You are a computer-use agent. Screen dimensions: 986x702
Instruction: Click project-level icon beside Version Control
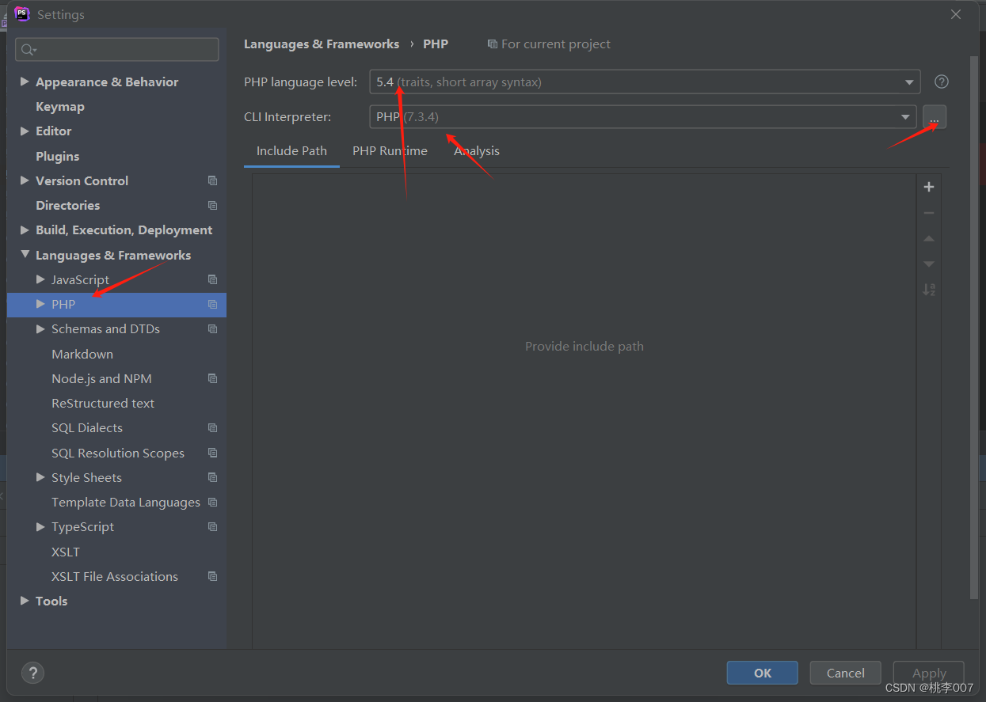(x=212, y=180)
